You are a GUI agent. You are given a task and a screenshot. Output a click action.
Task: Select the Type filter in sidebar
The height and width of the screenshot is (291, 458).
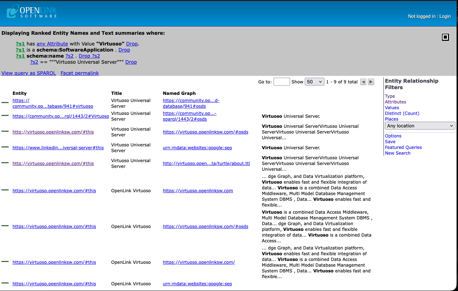[390, 96]
